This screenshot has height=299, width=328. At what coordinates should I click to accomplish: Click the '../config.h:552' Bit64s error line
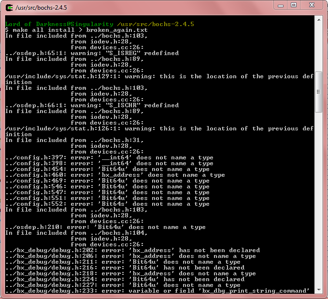pyautogui.click(x=107, y=204)
